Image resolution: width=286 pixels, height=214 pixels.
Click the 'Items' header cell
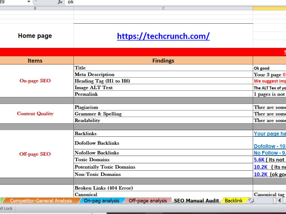(35, 60)
